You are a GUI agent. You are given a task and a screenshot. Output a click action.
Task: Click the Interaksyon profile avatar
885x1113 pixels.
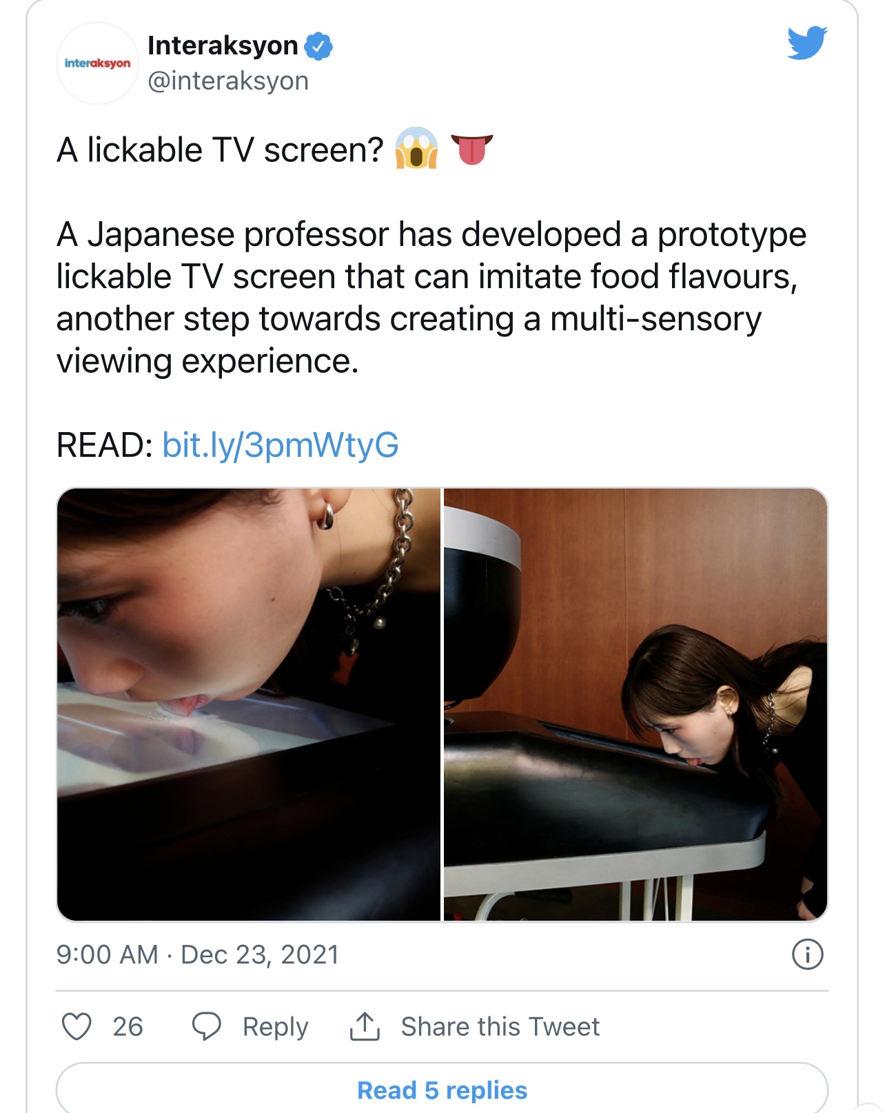click(x=98, y=63)
